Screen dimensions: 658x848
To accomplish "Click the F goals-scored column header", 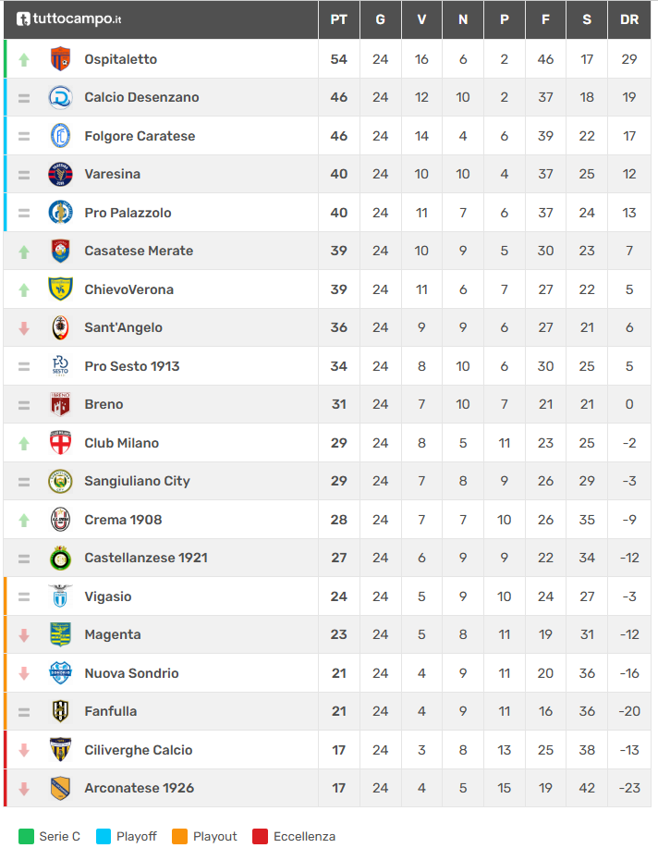I will [x=545, y=19].
